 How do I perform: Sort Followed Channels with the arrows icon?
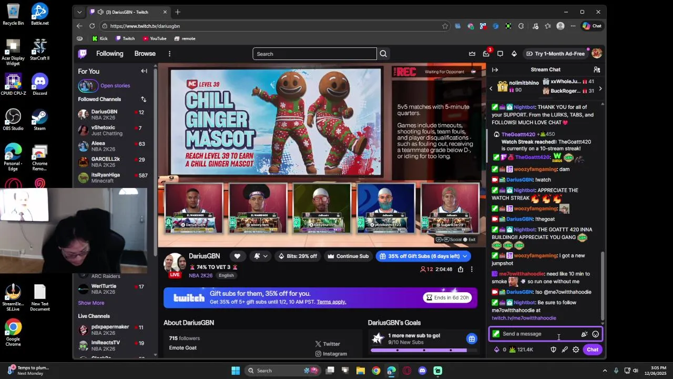(x=144, y=99)
